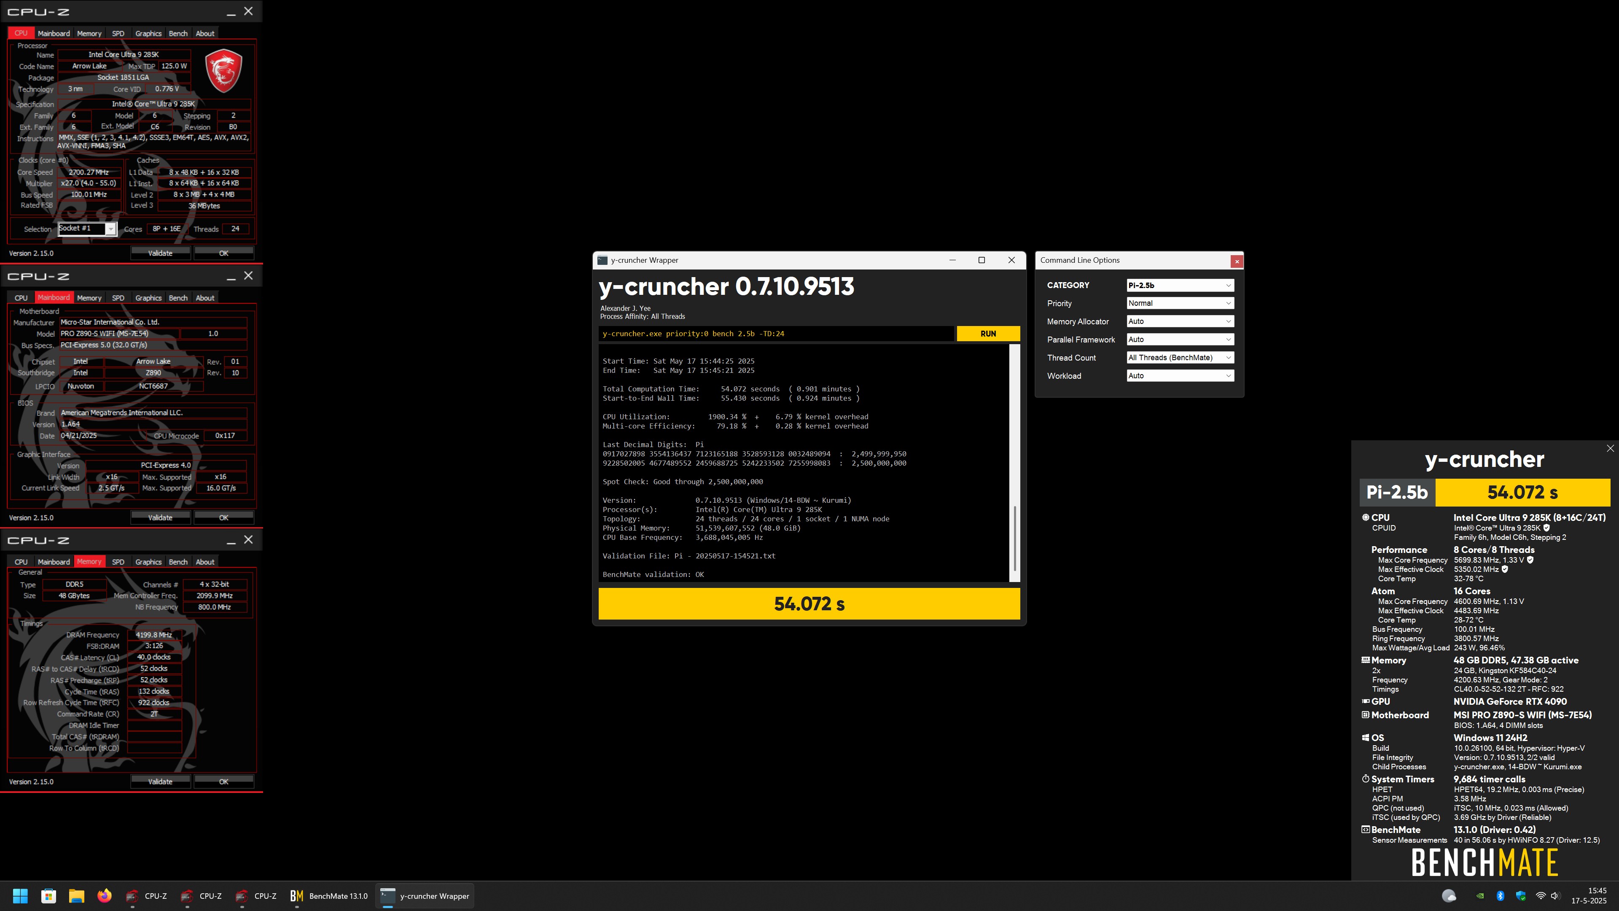Open Wi-Fi network settings from the tray
The width and height of the screenshot is (1619, 911).
click(x=1541, y=896)
